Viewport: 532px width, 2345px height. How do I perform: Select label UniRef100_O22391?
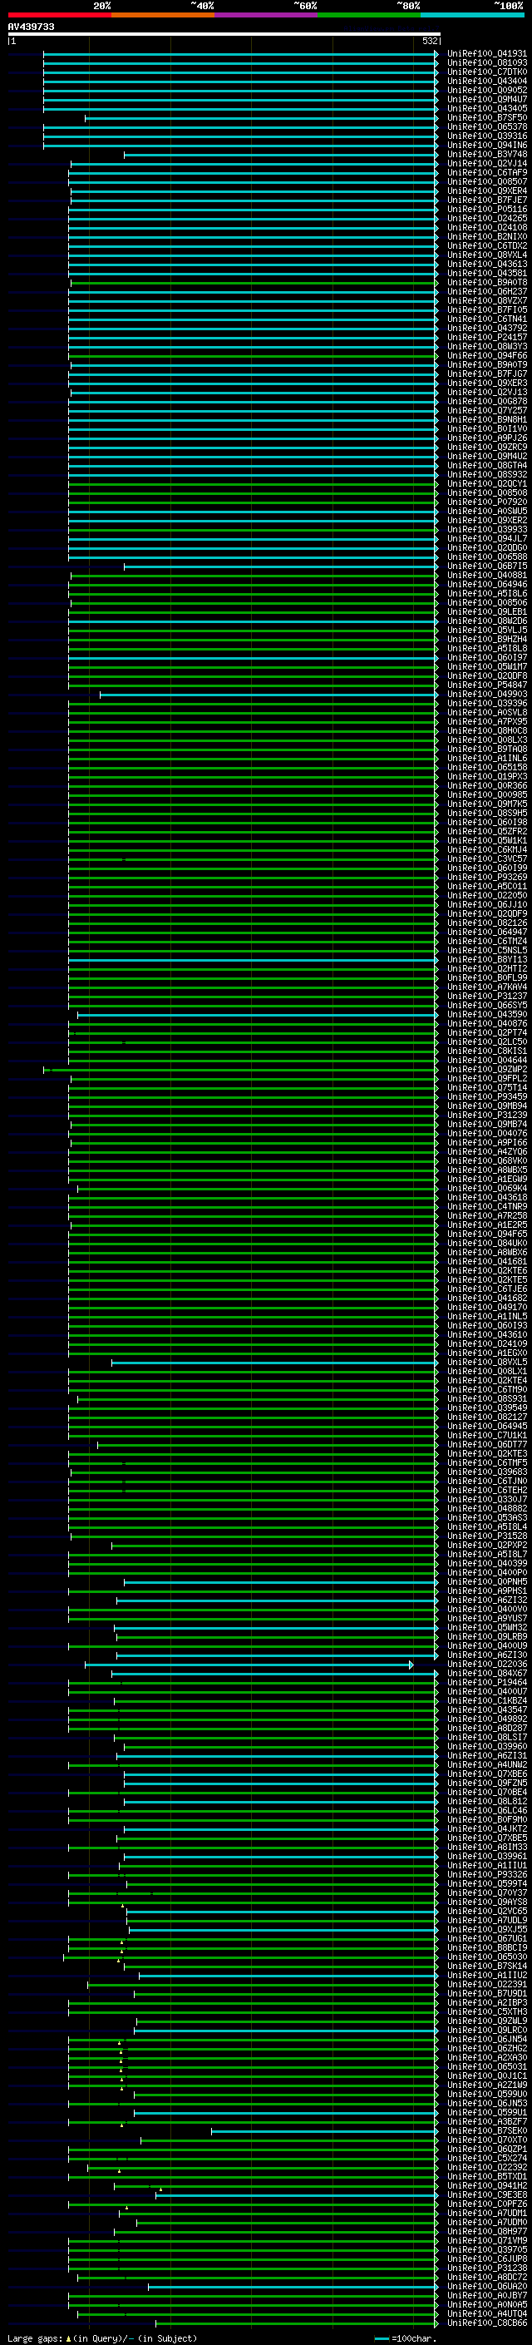tap(486, 1985)
